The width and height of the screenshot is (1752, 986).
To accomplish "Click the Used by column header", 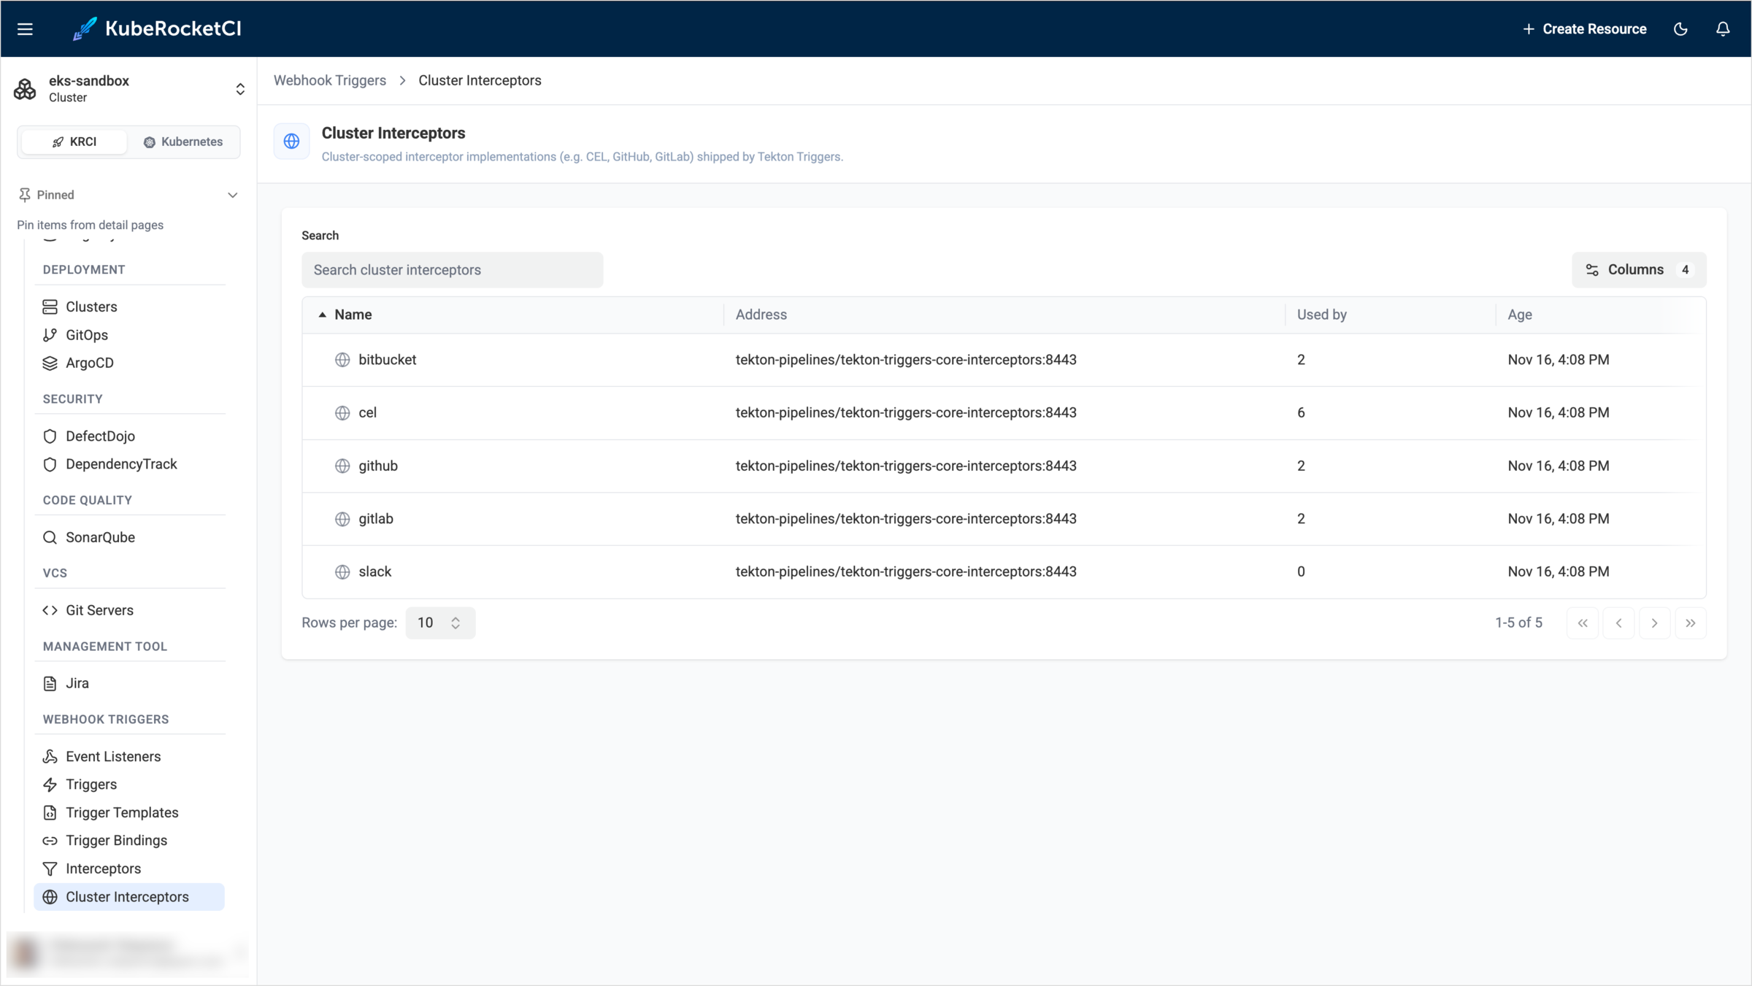I will (1321, 315).
